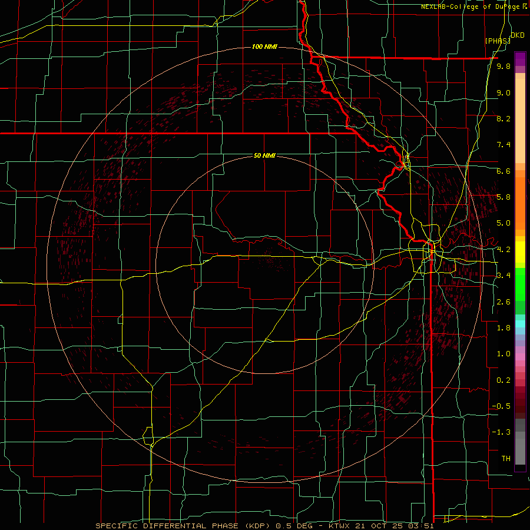Click the -0.5 value on the color scale

(501, 406)
